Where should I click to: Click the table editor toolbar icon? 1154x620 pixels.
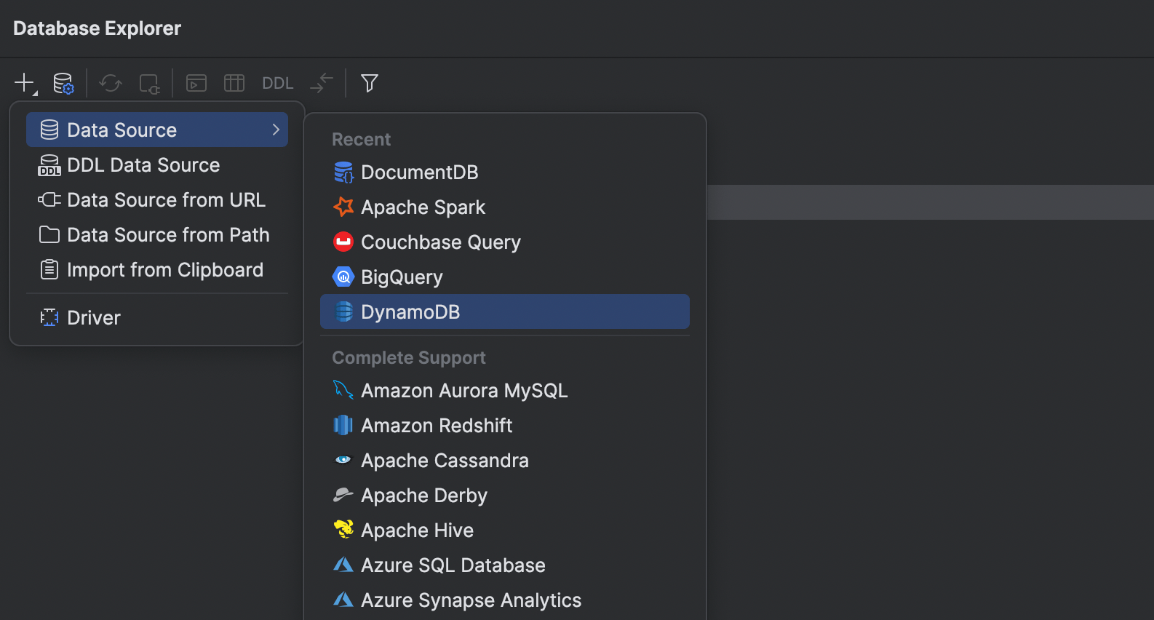[x=234, y=83]
